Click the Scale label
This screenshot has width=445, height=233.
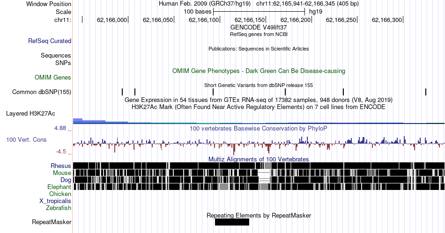pyautogui.click(x=63, y=12)
